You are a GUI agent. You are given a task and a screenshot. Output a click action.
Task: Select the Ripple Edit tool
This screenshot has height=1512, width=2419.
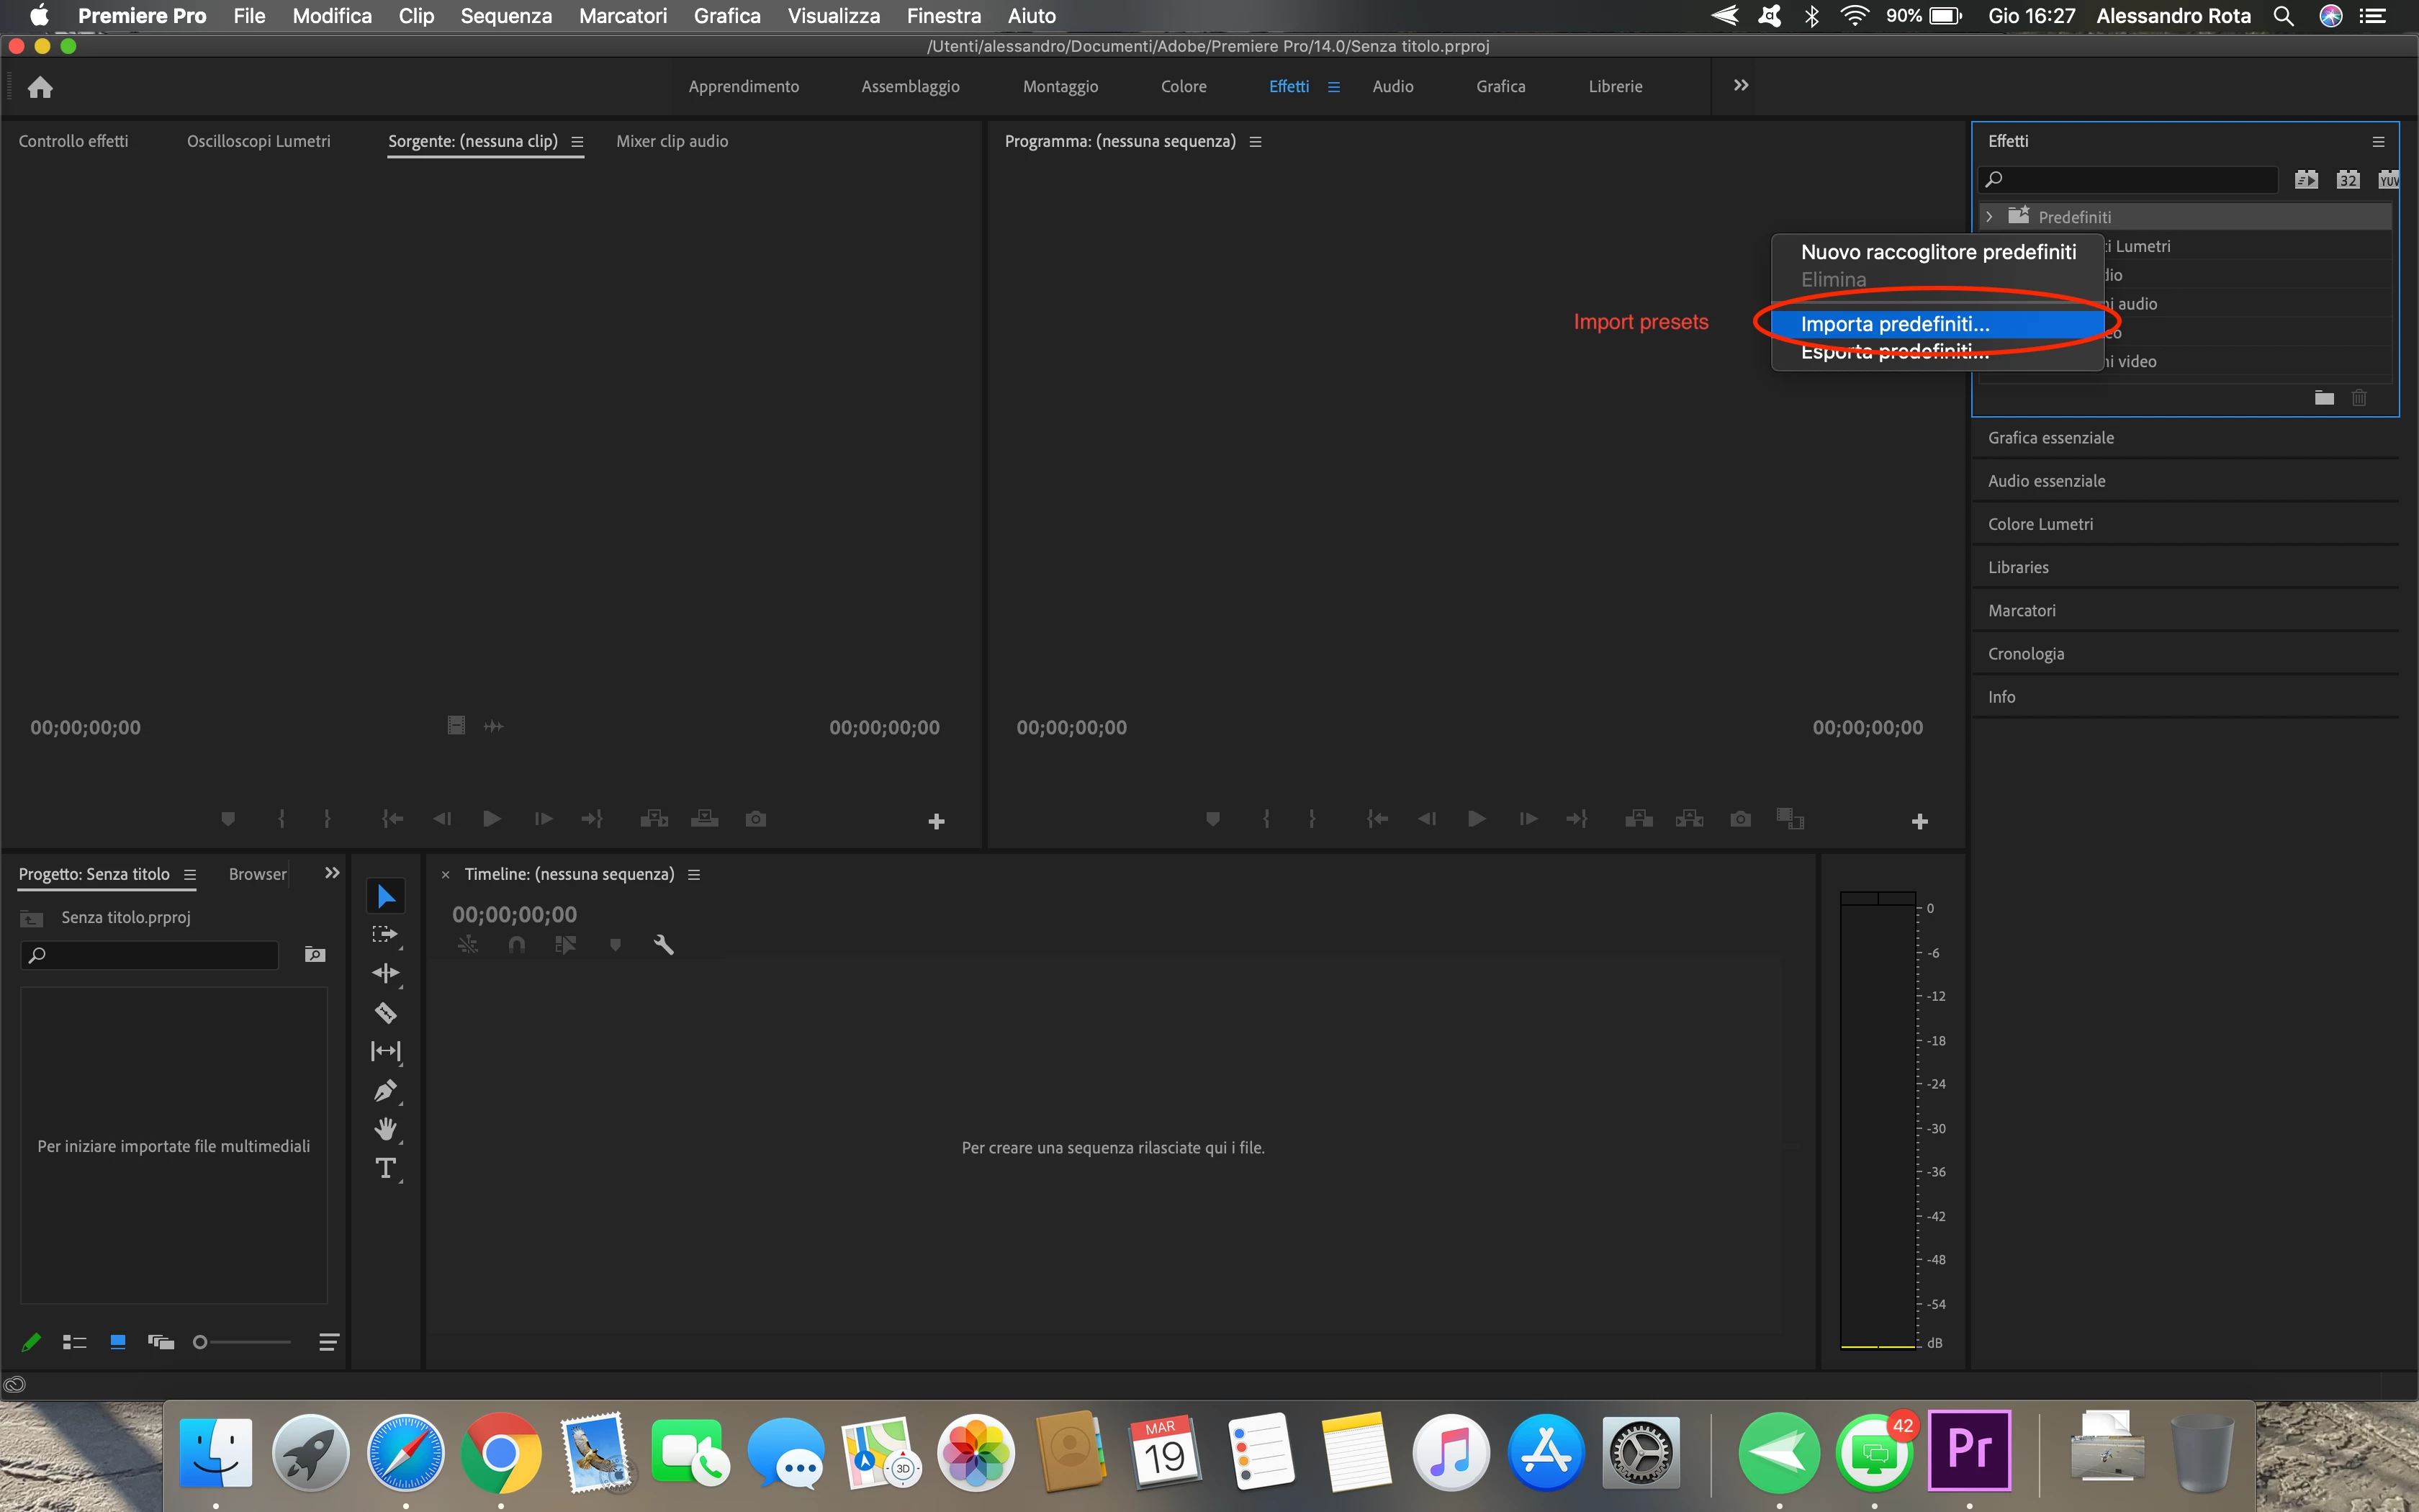point(386,973)
